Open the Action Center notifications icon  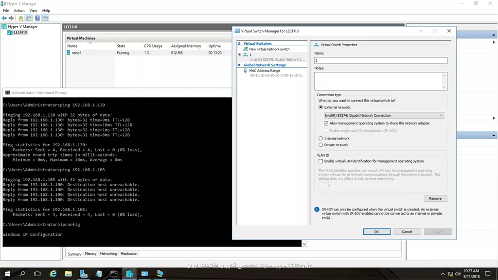pos(488,274)
